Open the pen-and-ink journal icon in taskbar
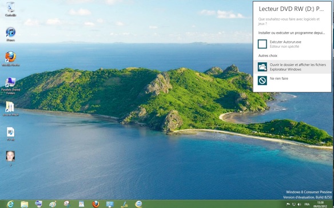334x208 pixels. coord(124,204)
